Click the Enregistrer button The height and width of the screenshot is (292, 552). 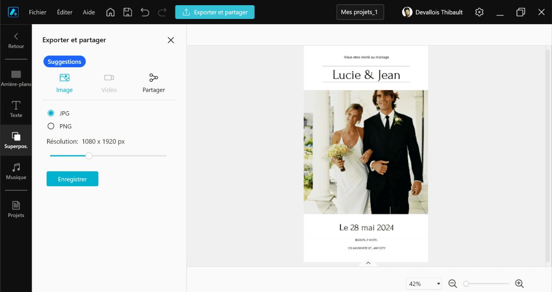tap(72, 179)
